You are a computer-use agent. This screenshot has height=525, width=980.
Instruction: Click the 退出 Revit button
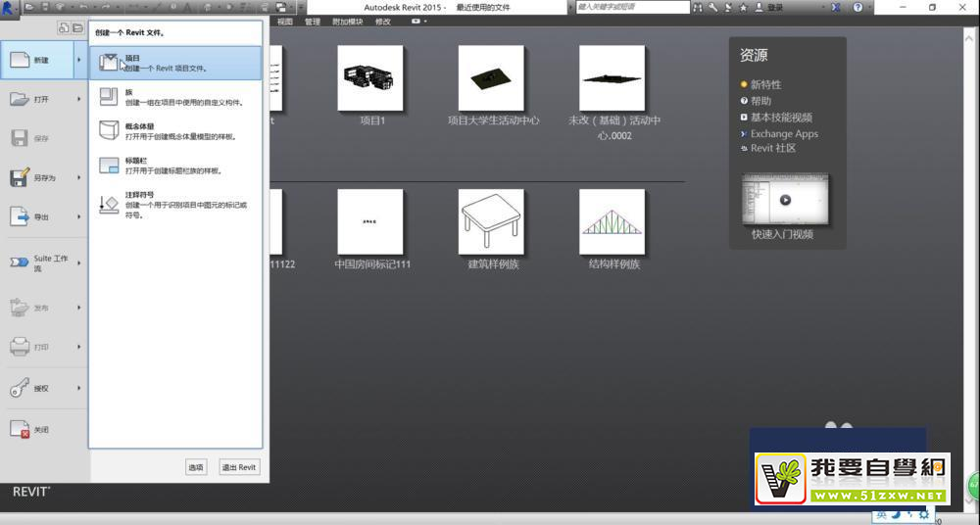(x=239, y=467)
